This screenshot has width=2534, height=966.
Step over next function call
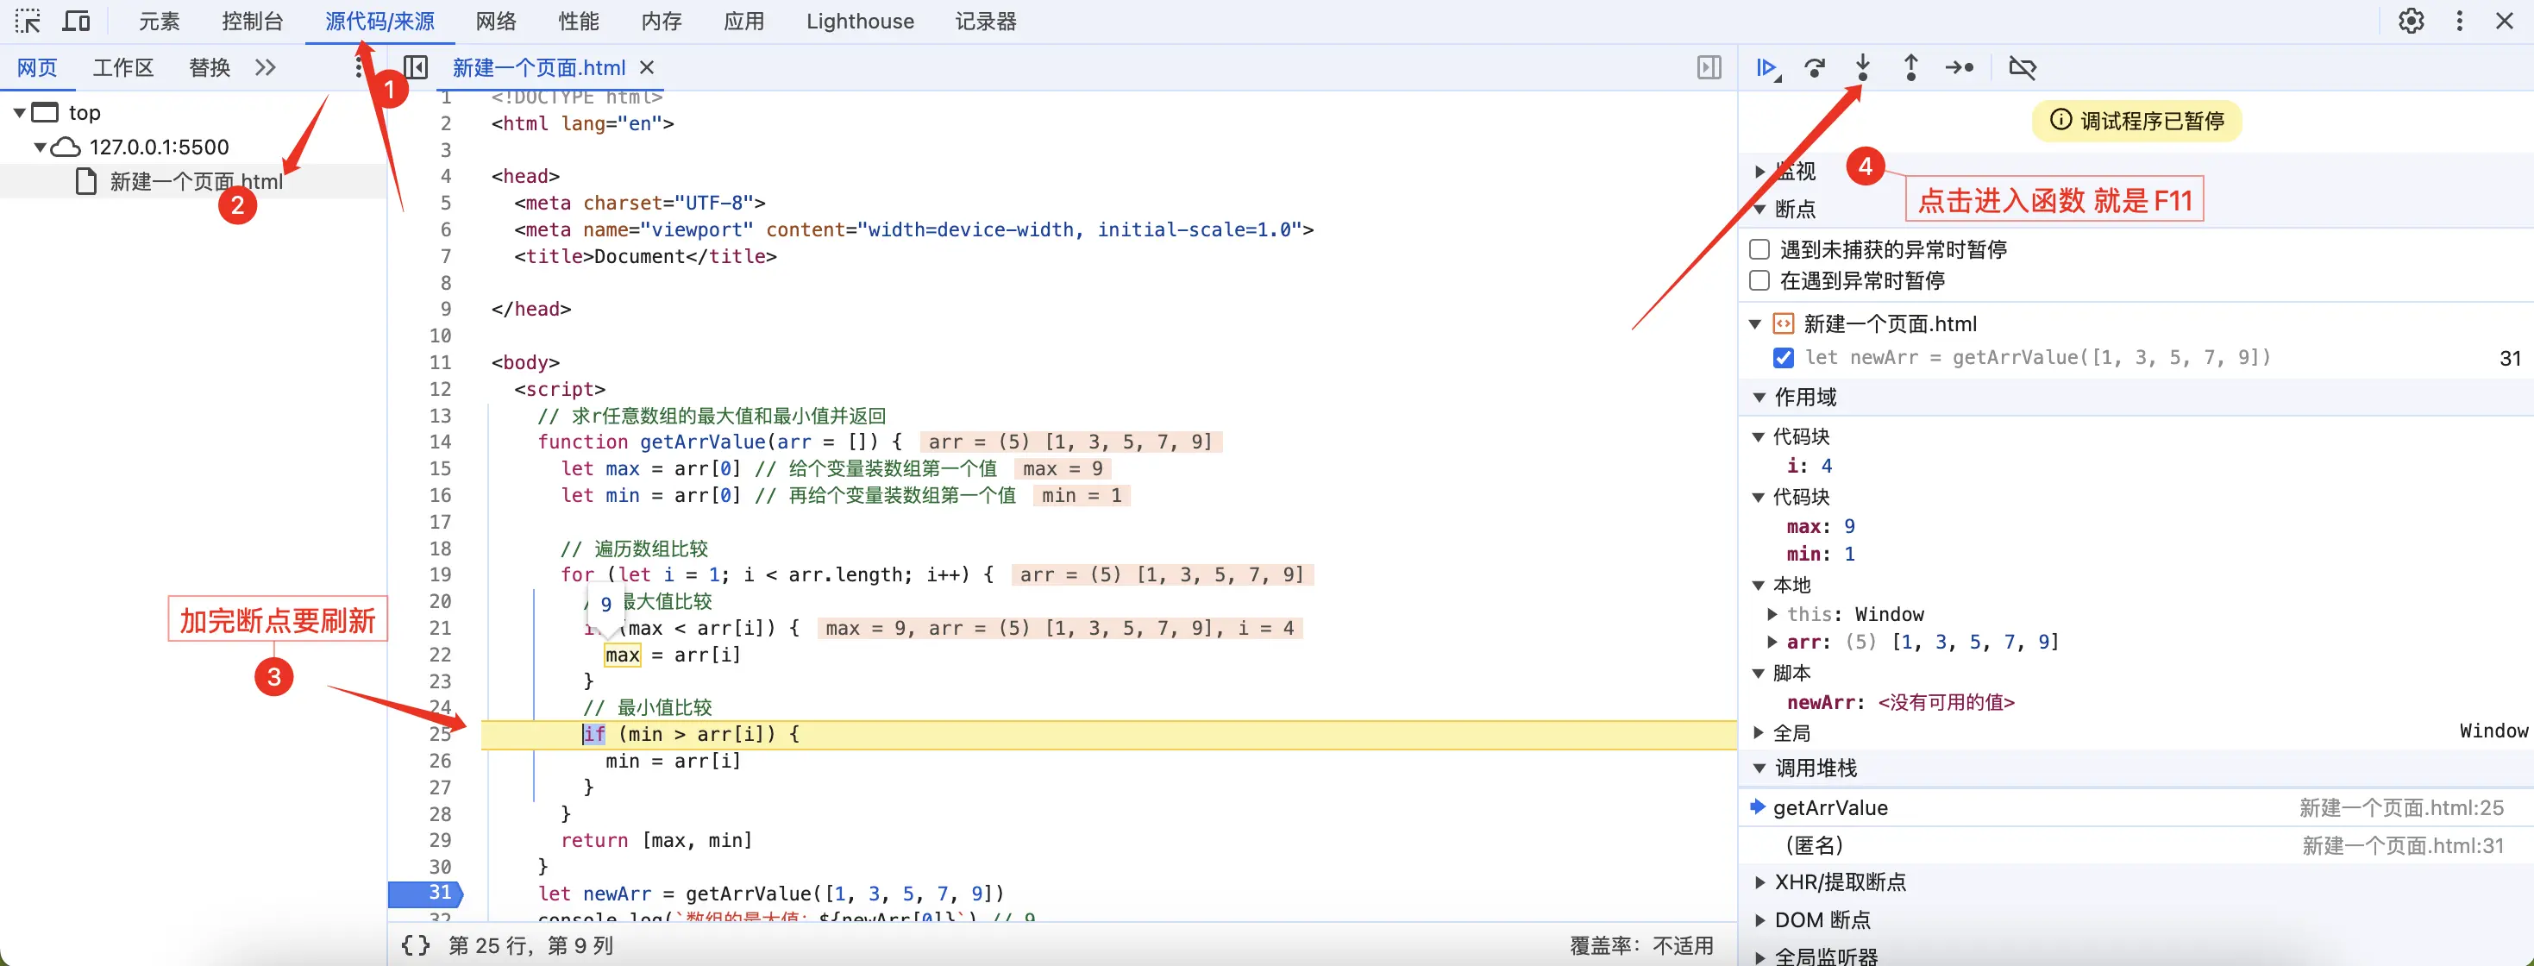[1815, 67]
